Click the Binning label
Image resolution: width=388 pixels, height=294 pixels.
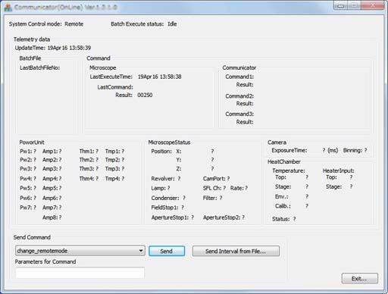point(352,150)
